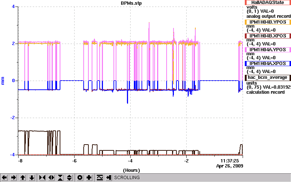Viewport: 291px width, 182px height.
Task: Click the 0 y-axis tick label
Action: pos(13,81)
